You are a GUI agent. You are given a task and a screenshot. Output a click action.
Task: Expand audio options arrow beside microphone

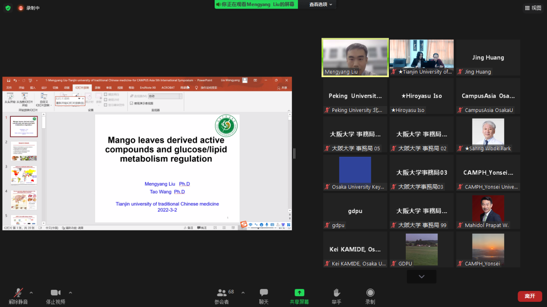click(x=31, y=292)
